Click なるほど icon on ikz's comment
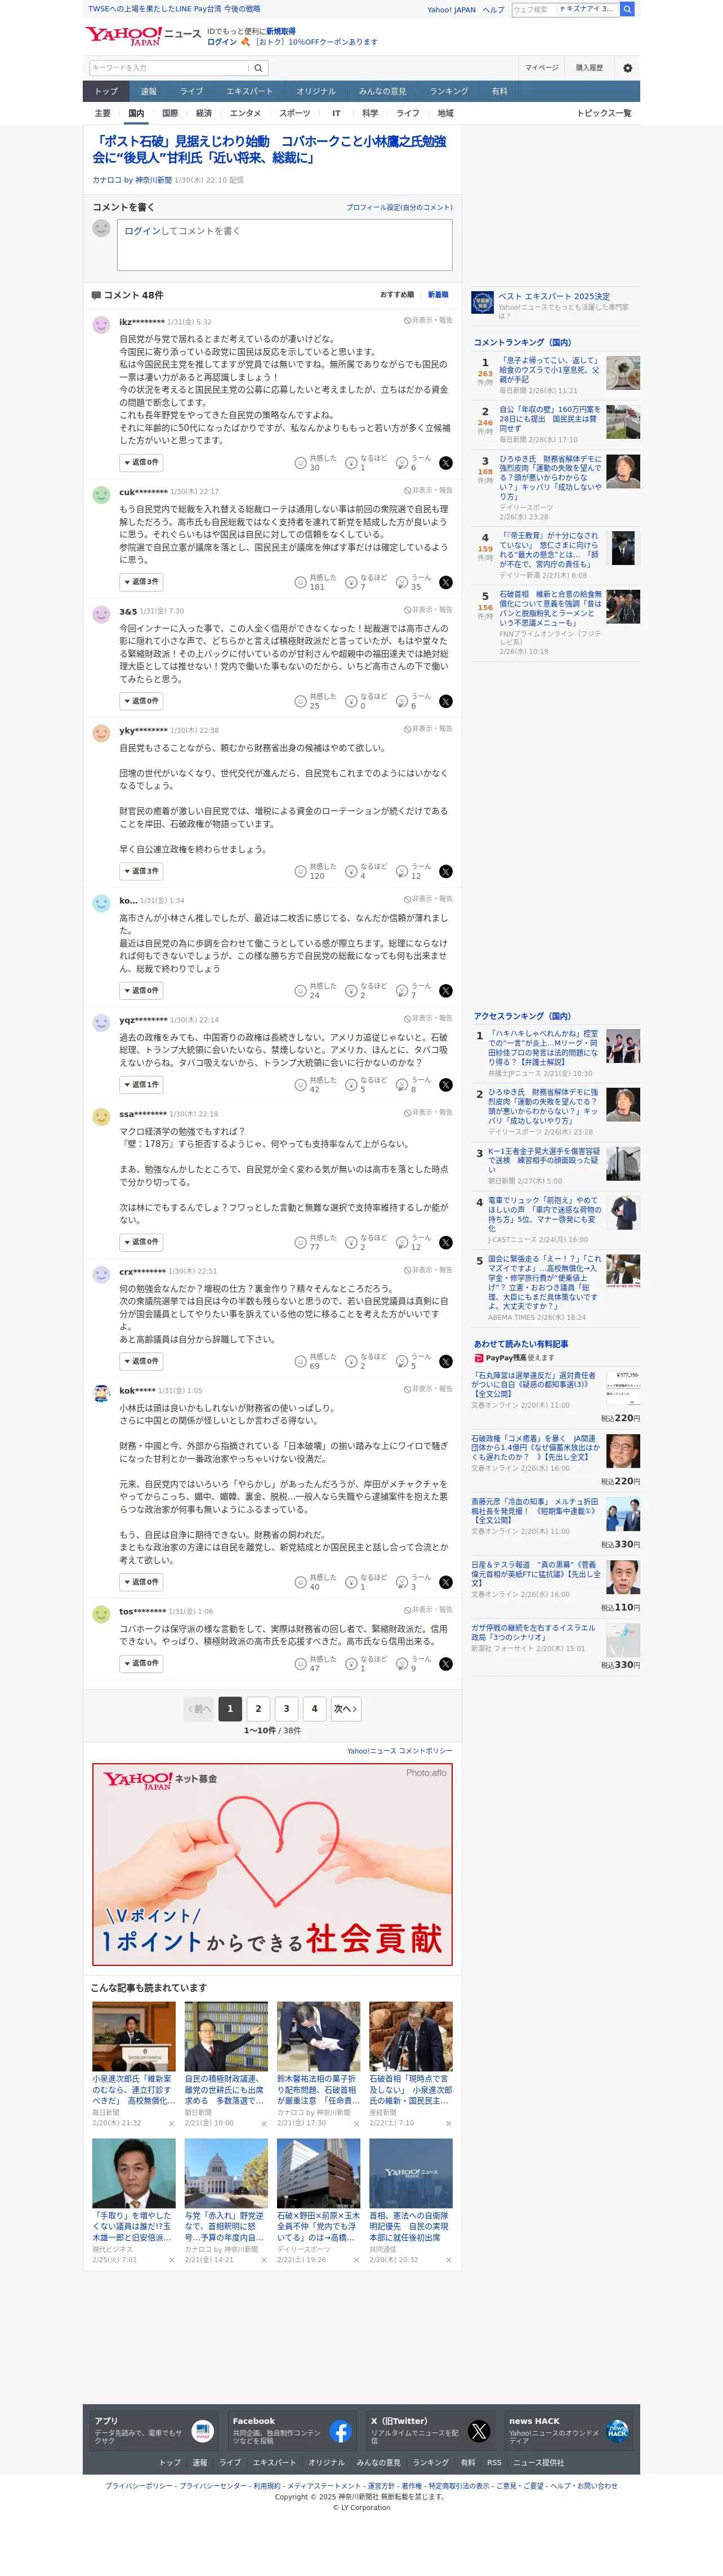The width and height of the screenshot is (723, 2576). 351,463
